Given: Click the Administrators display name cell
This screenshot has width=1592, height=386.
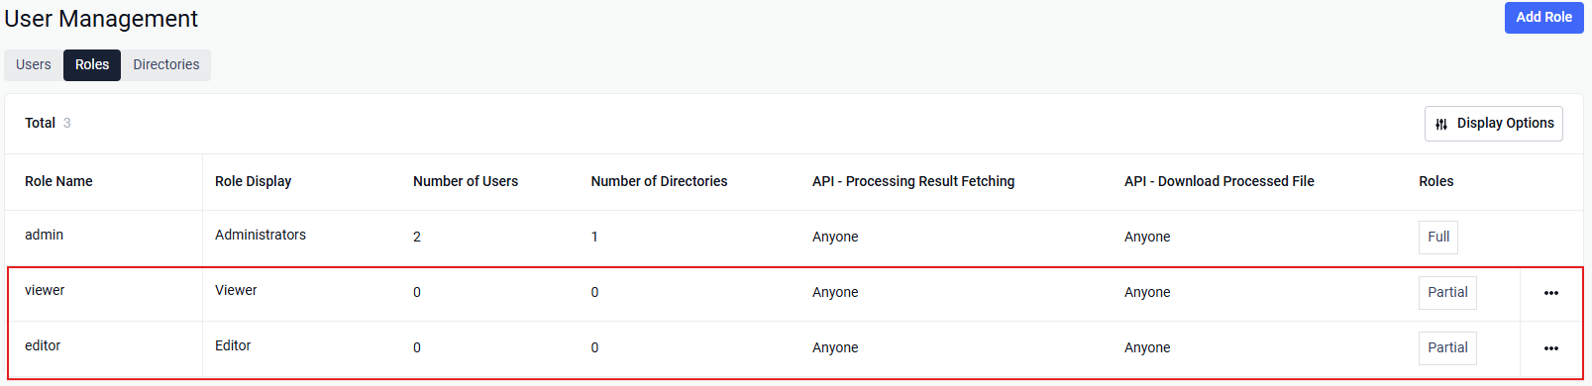Looking at the screenshot, I should point(261,235).
